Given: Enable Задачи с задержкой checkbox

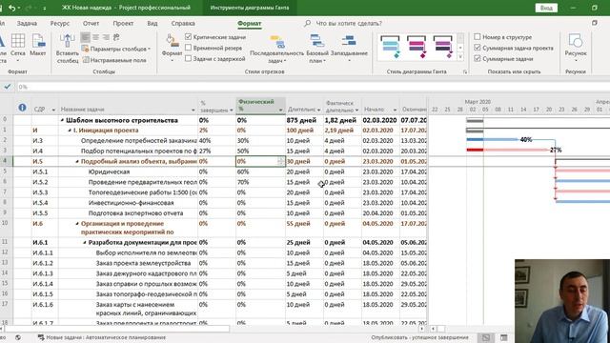Looking at the screenshot, I should pyautogui.click(x=189, y=58).
